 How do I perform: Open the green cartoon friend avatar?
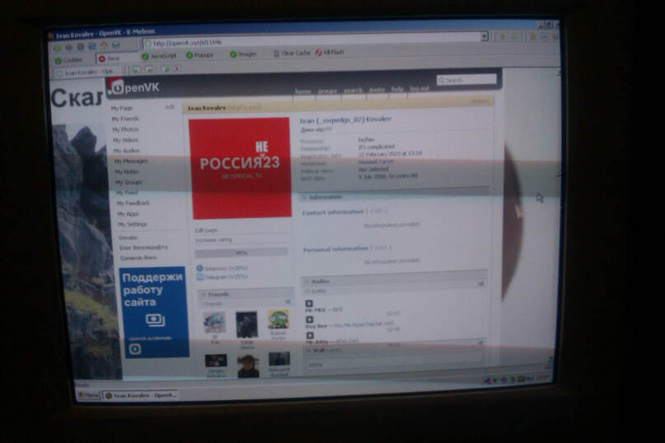coord(279,319)
